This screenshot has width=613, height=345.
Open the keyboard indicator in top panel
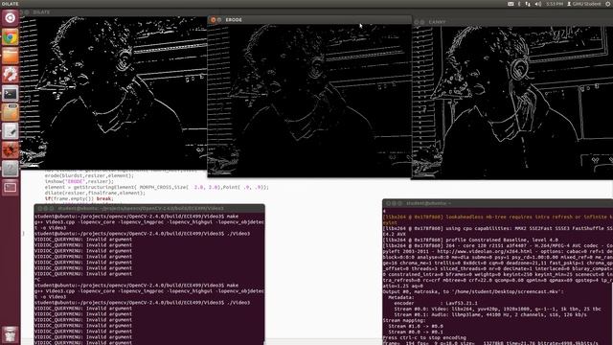click(511, 4)
